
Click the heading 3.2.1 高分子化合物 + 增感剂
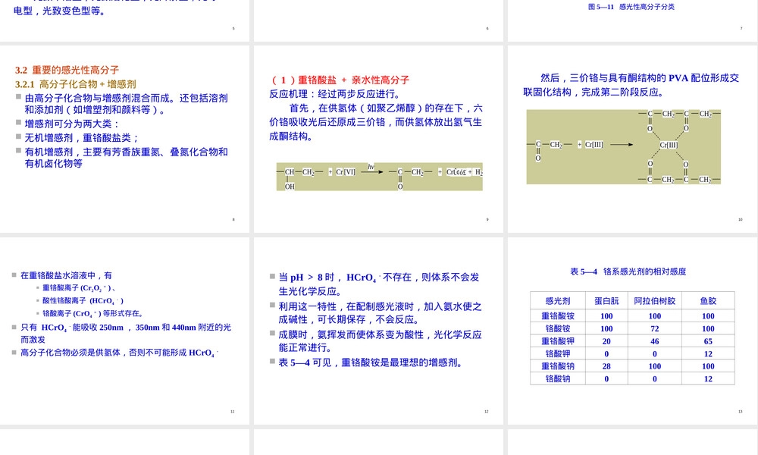(75, 84)
